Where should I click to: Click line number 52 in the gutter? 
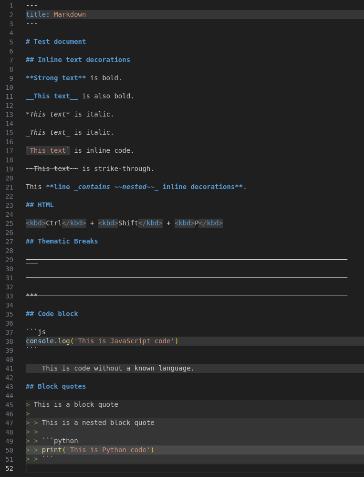(x=10, y=468)
